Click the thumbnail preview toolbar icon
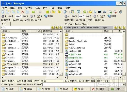The height and width of the screenshot is (92, 127). 78,12
